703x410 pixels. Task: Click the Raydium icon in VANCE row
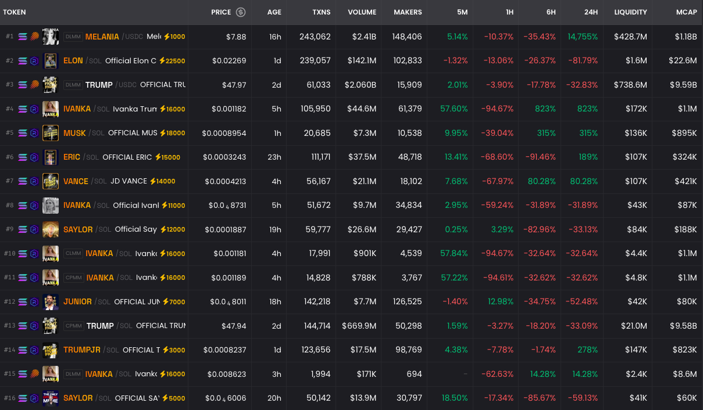click(x=34, y=181)
